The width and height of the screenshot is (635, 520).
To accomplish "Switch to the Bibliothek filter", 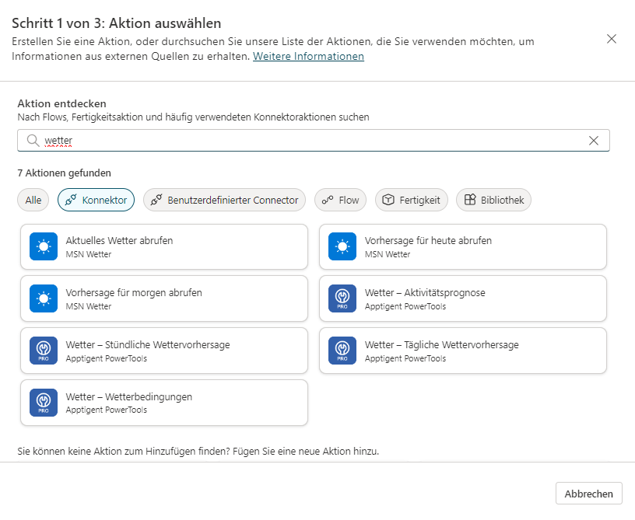I will click(x=493, y=200).
